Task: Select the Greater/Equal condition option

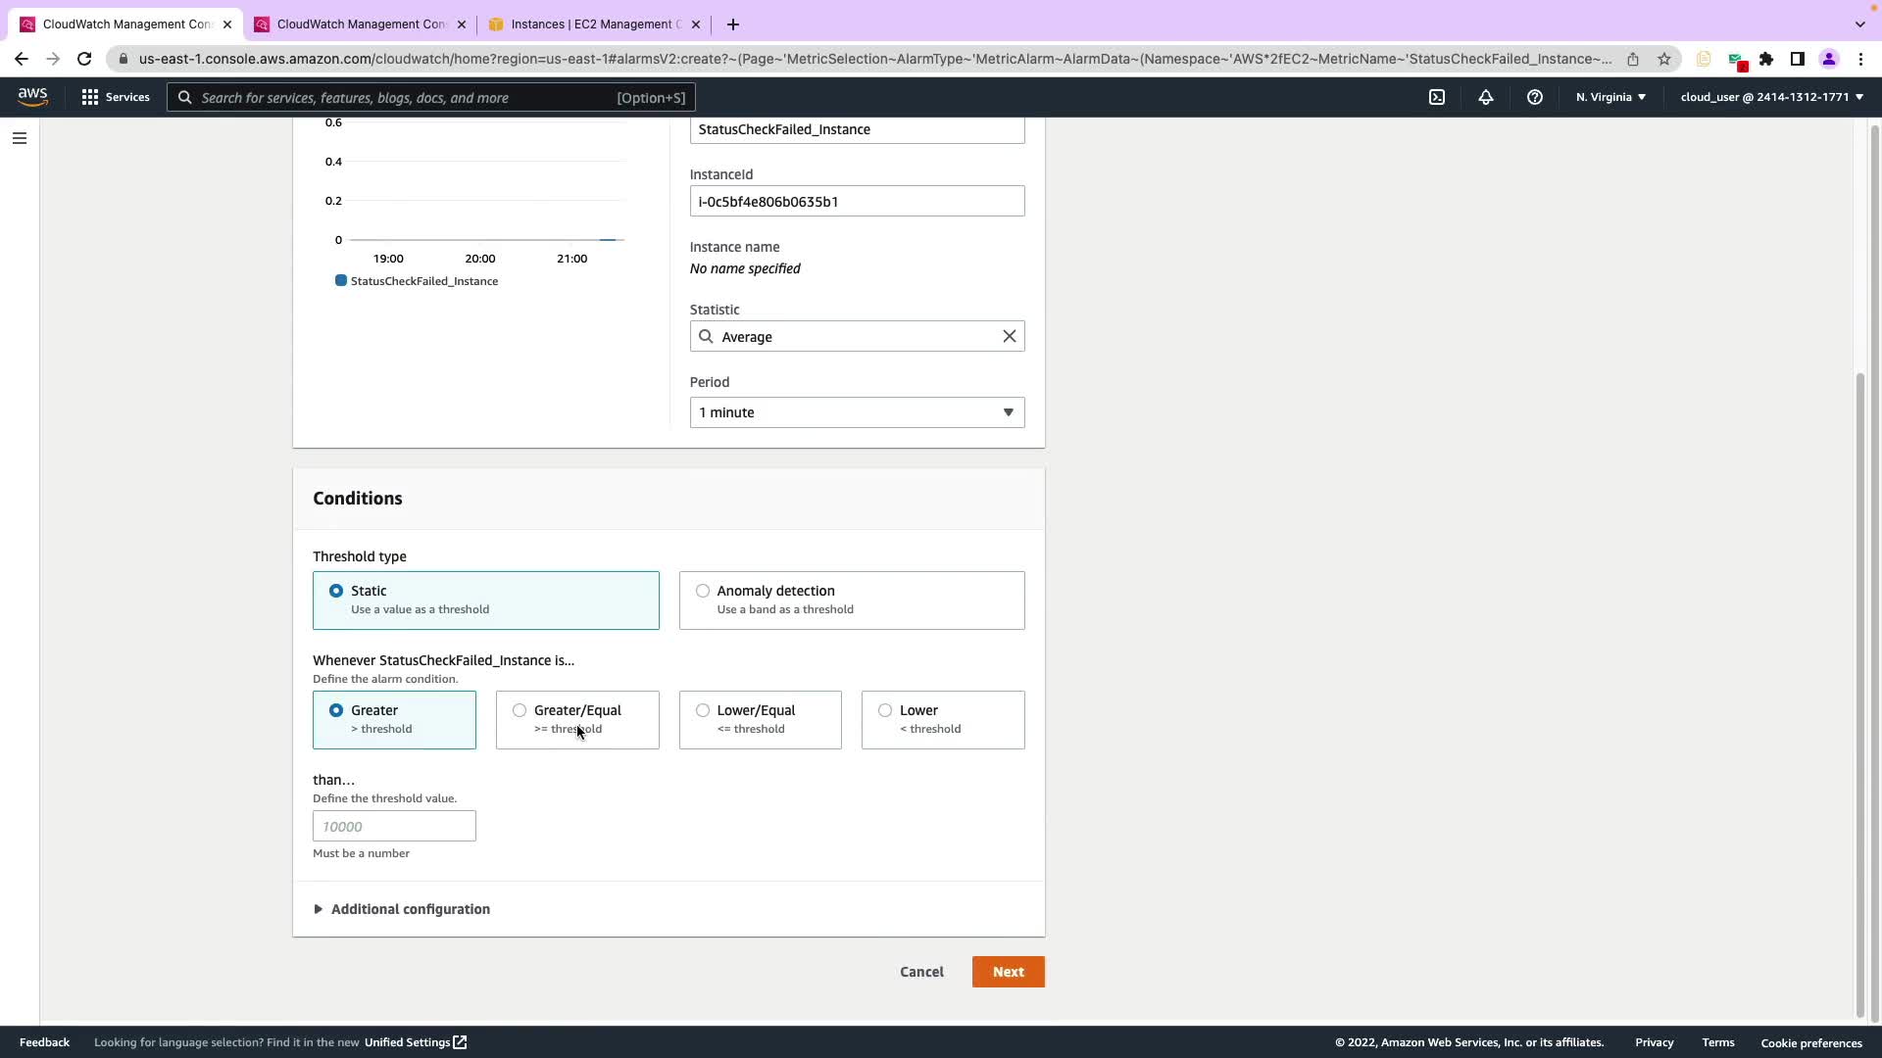Action: coord(520,710)
